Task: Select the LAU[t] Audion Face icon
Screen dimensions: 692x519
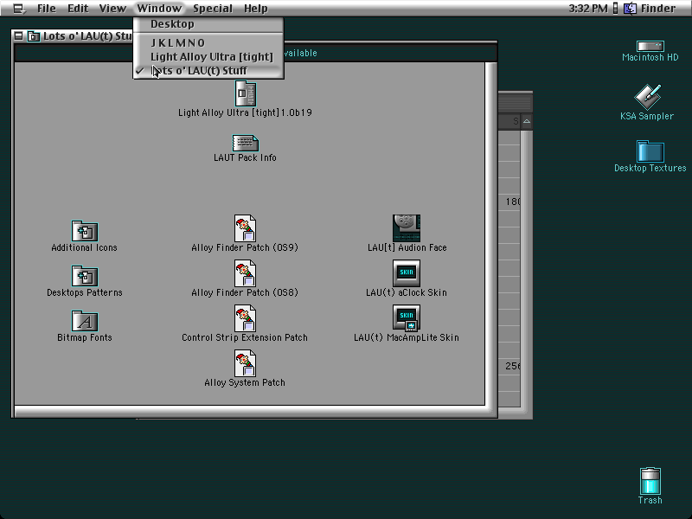Action: (x=407, y=228)
